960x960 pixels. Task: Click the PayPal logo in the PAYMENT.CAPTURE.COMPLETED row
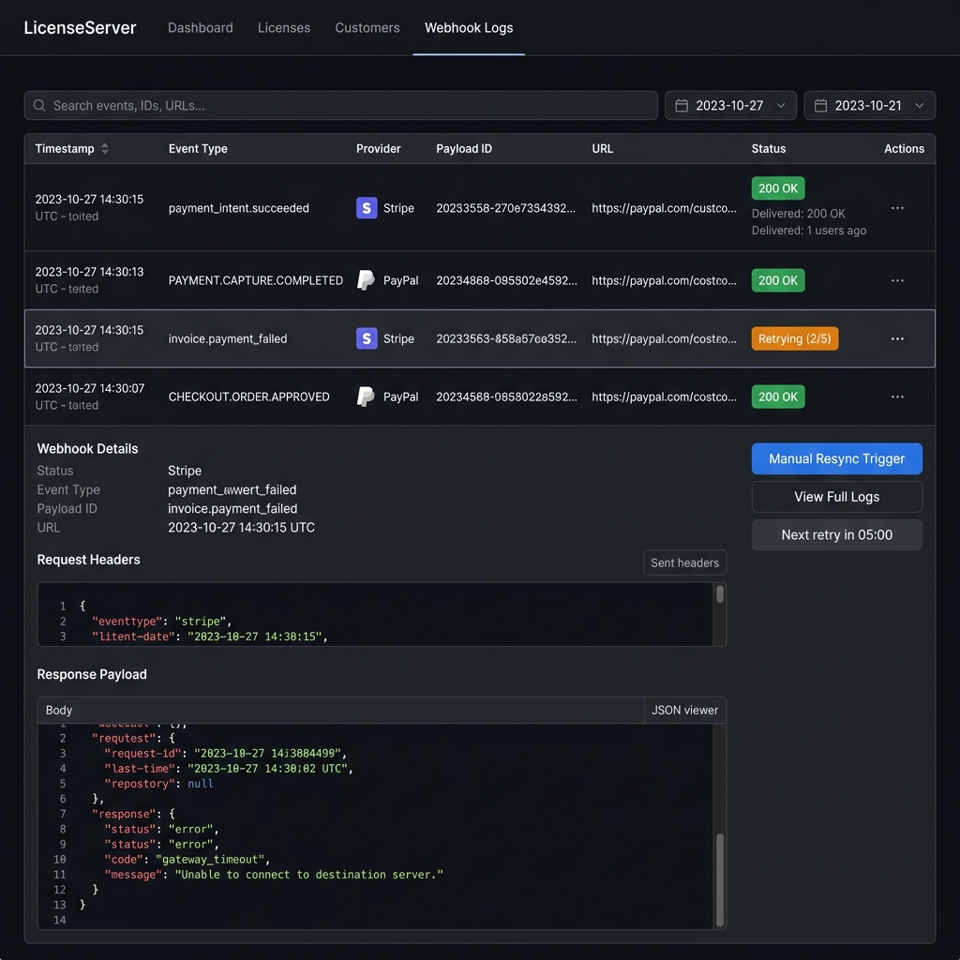367,280
